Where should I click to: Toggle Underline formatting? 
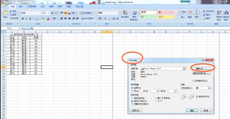pos(30,19)
